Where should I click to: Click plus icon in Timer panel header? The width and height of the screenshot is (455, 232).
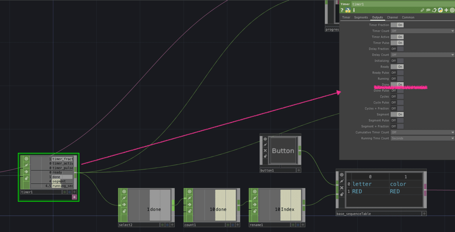[x=446, y=10]
